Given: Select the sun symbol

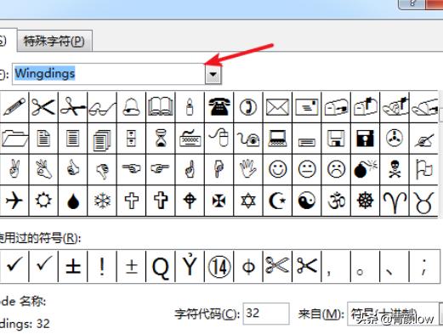Looking at the screenshot, I should (43, 201).
